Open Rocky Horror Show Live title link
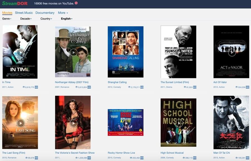The image size is (251, 161). click(121, 153)
